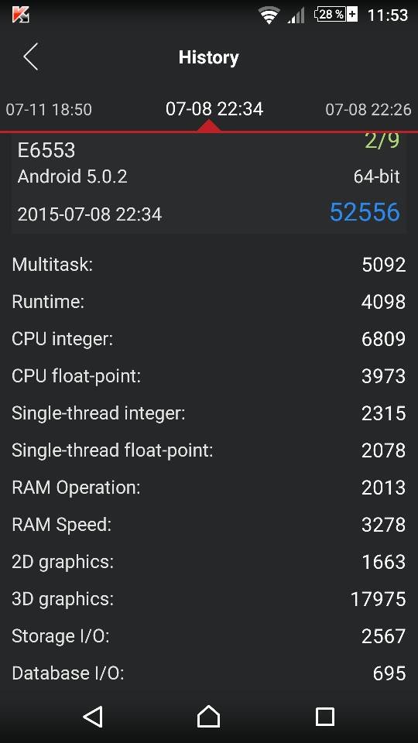Screen dimensions: 418x743
Task: Tap the CPU integer result row
Action: pos(209,339)
